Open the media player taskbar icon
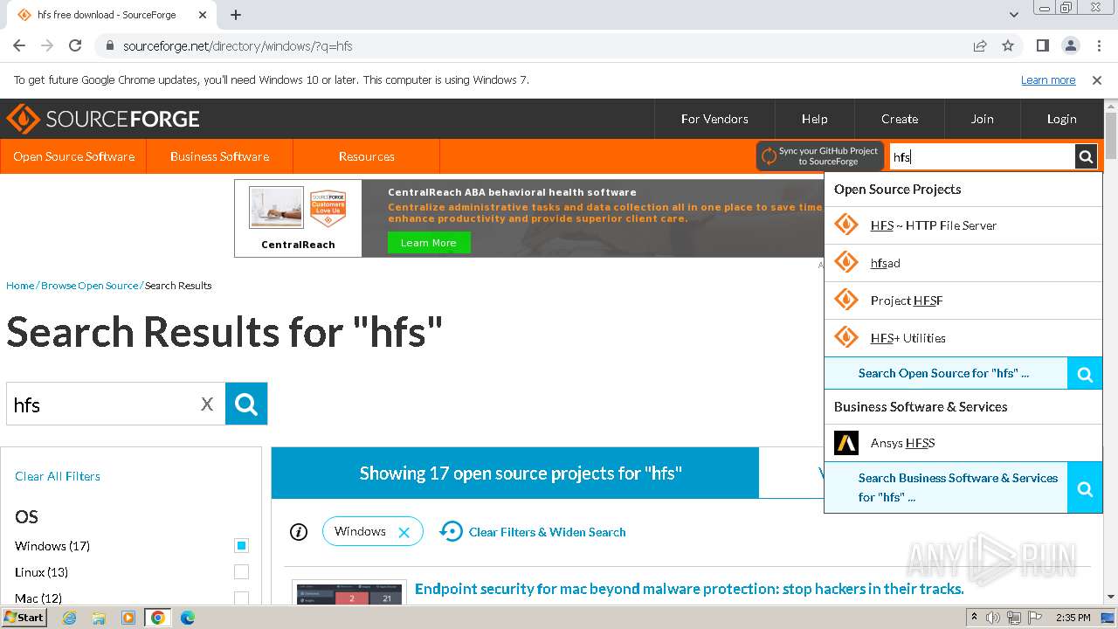The height and width of the screenshot is (629, 1118). [x=128, y=618]
